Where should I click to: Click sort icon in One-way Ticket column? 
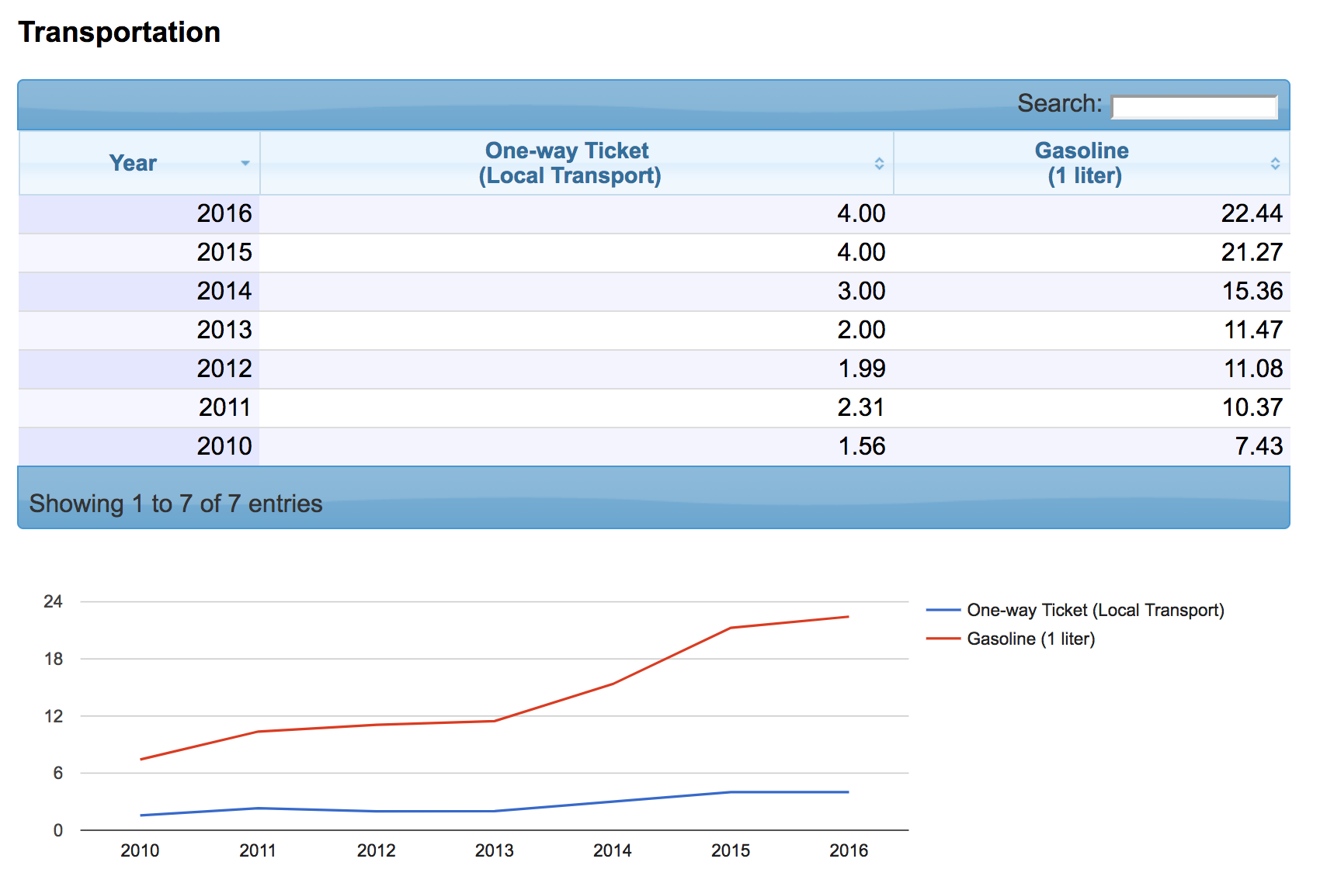pos(879,163)
